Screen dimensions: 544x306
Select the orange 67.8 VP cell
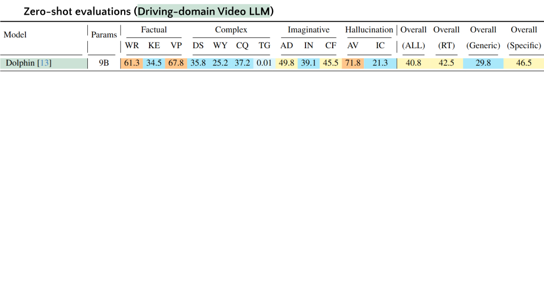[176, 63]
